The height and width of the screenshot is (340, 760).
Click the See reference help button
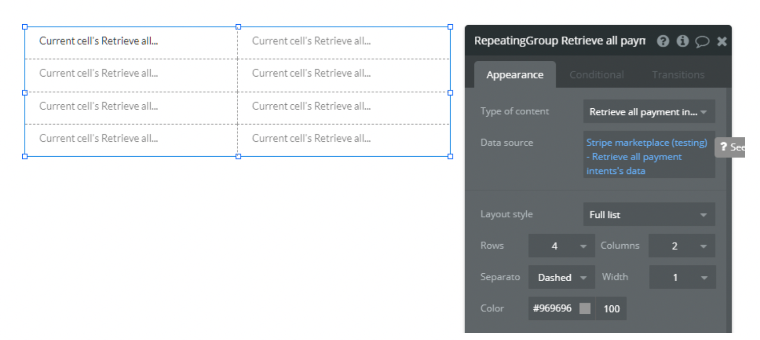[x=731, y=147]
